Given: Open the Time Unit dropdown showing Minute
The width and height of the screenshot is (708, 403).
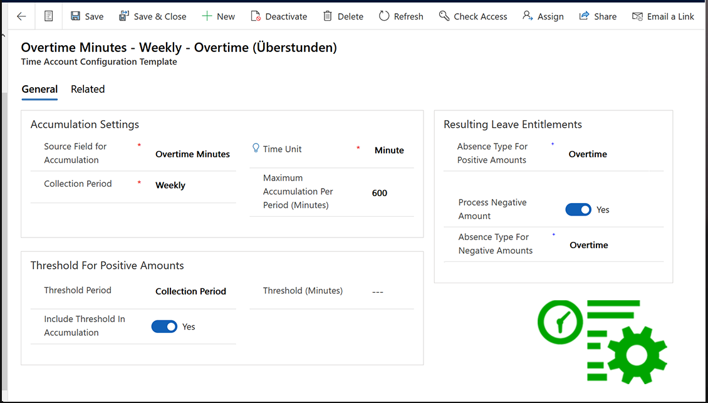Looking at the screenshot, I should (389, 150).
